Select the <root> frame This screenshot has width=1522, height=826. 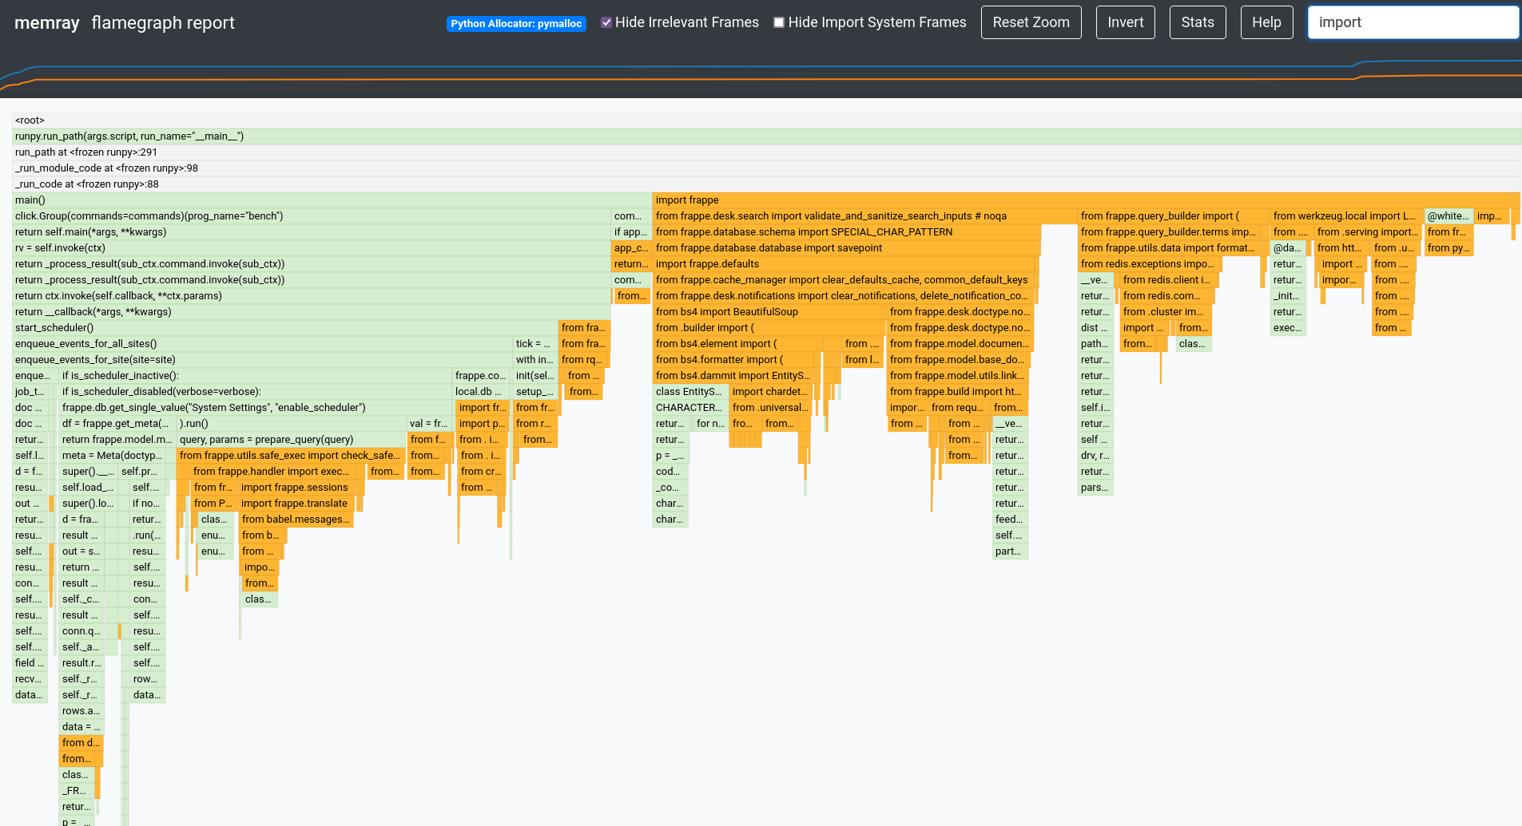pos(767,121)
